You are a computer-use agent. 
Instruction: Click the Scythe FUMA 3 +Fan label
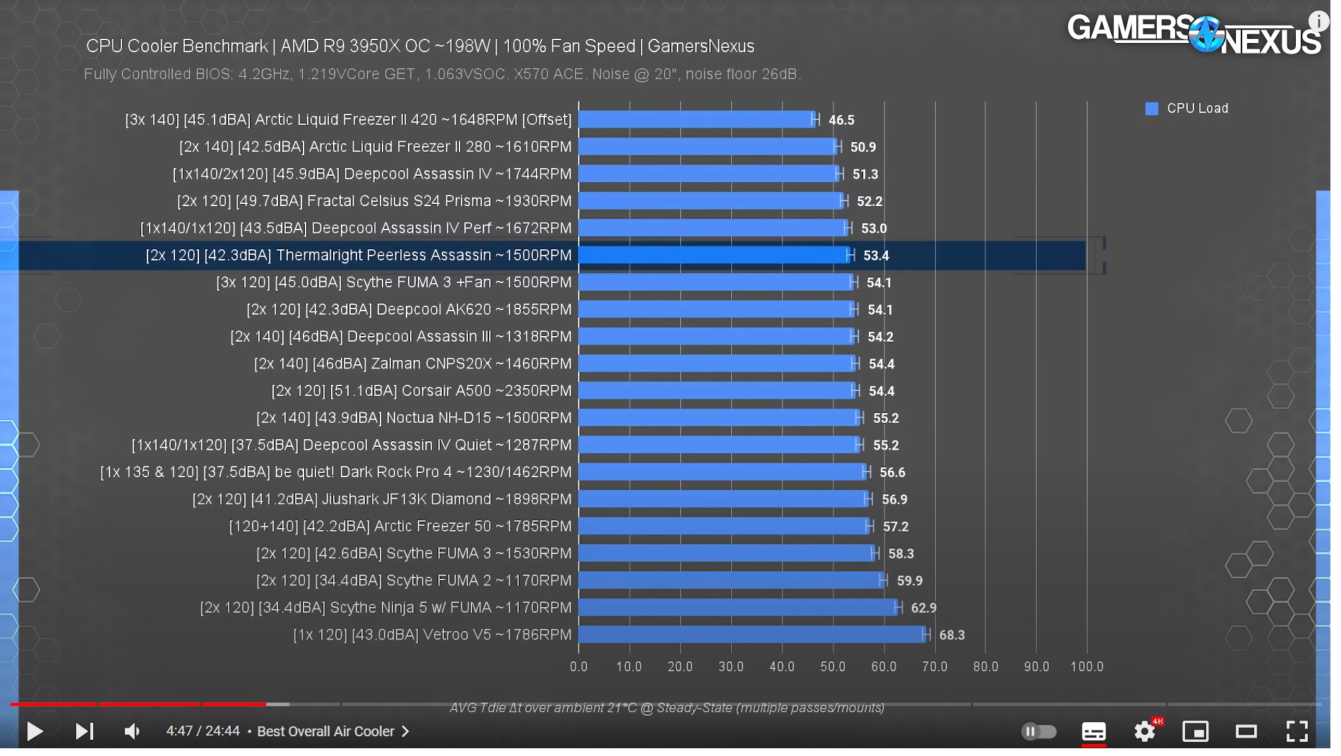pyautogui.click(x=394, y=282)
